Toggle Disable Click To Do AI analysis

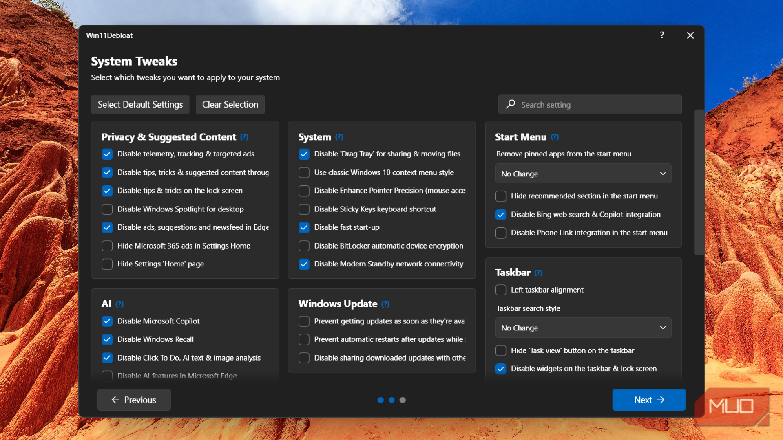[107, 358]
